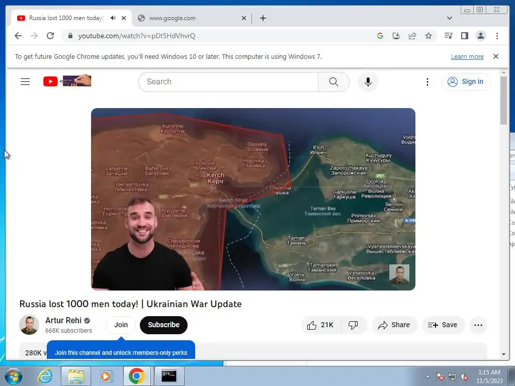Open the Windows Start menu
The image size is (515, 386).
pyautogui.click(x=13, y=376)
